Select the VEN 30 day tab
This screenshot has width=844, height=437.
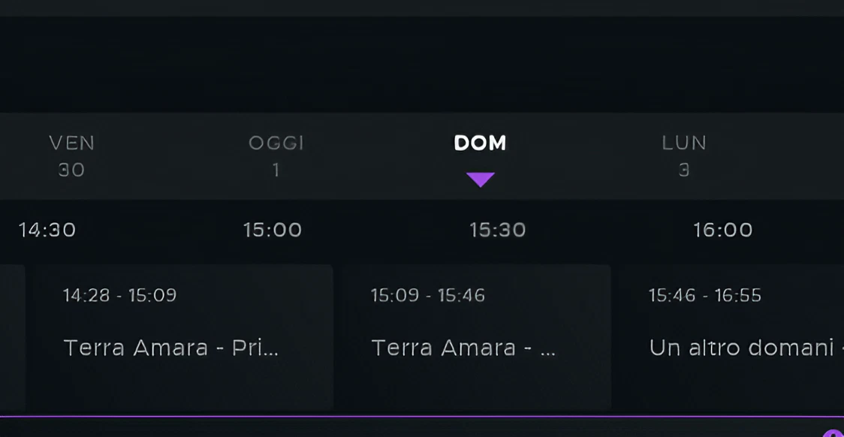click(x=71, y=155)
